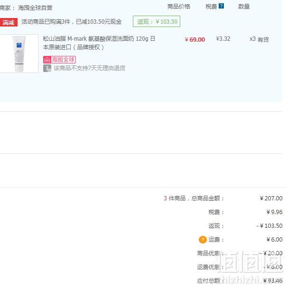The height and width of the screenshot is (288, 287).
Task: Click the red 满减 promotion tag
Action: 9,22
